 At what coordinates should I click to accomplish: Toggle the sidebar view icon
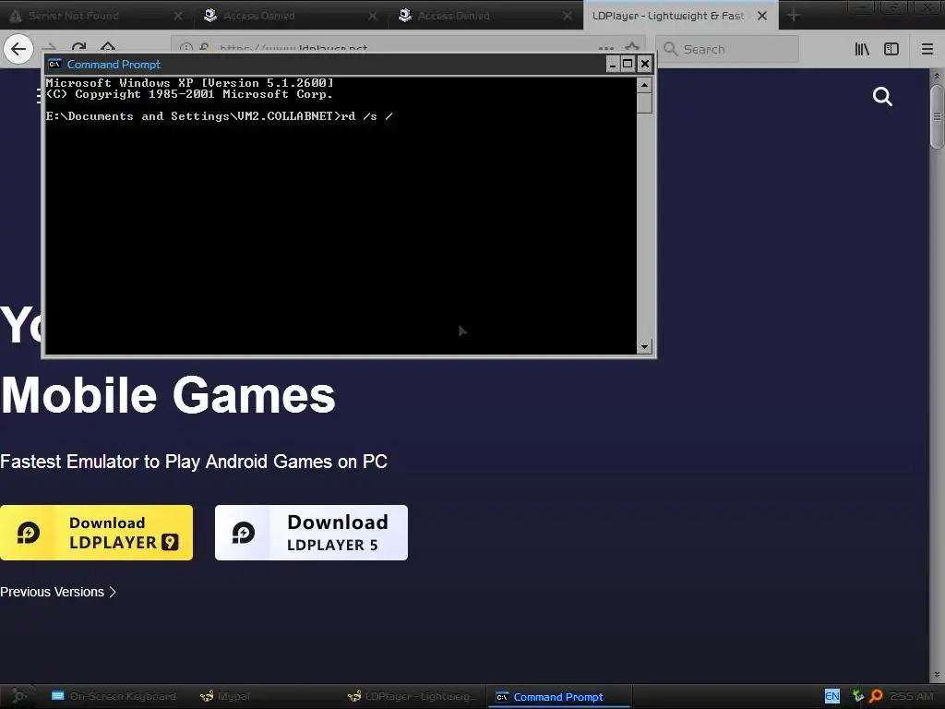(x=891, y=49)
